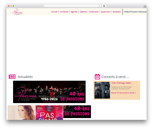Open the 40 ans de Passions 1986-2026 banner
Image resolution: width=153 pixels, height=129 pixels.
pyautogui.click(x=49, y=92)
